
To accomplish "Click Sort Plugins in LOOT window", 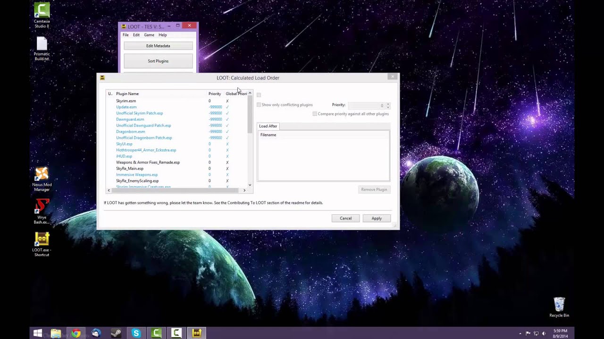I will pyautogui.click(x=158, y=61).
